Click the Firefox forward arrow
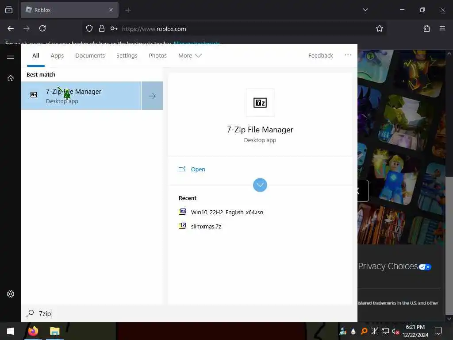This screenshot has width=453, height=340. click(x=27, y=28)
